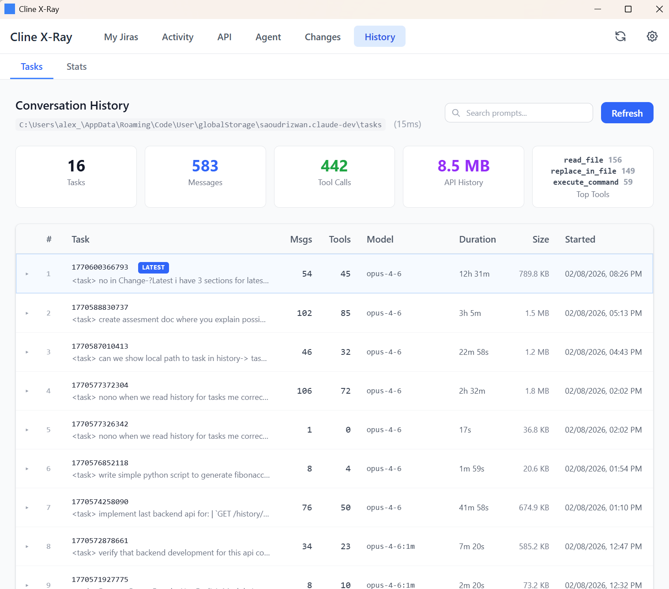Select task ID 1770571927775

(100, 580)
